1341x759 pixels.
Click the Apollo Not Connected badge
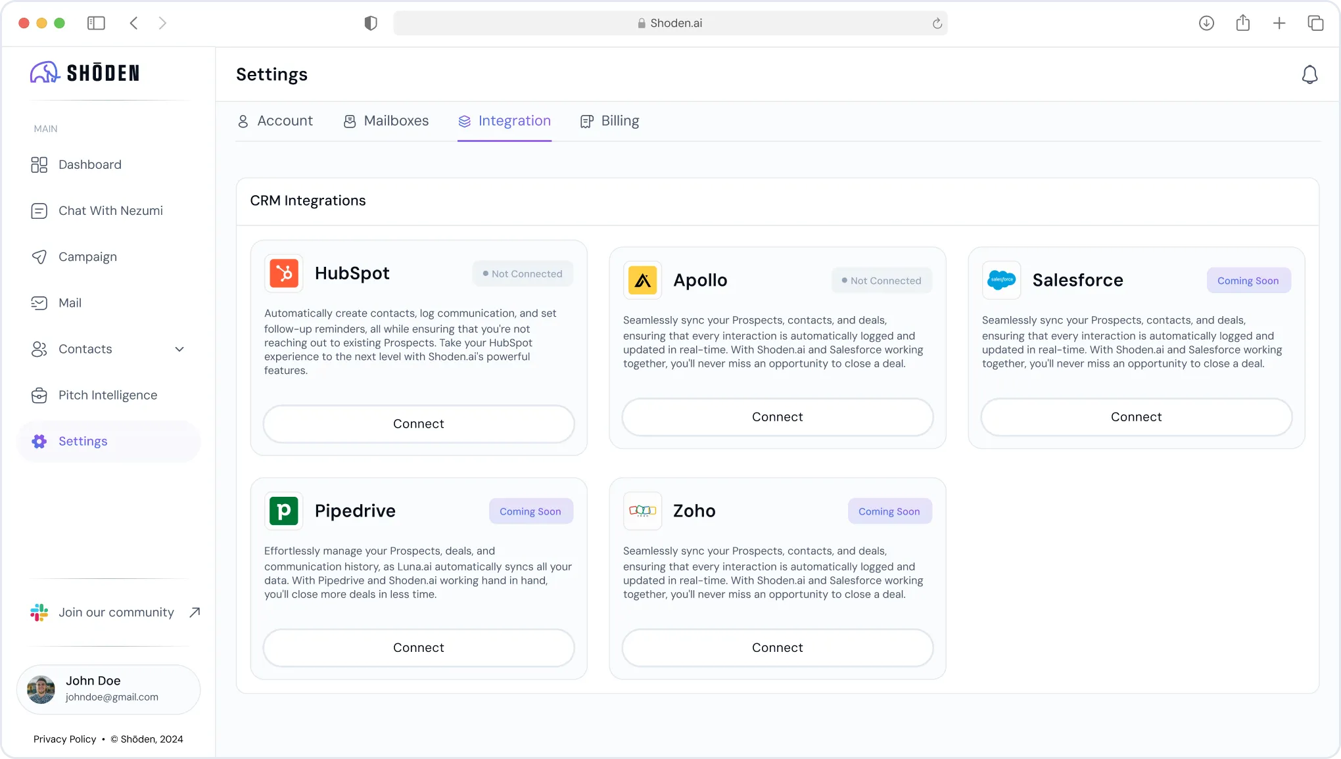(x=882, y=281)
